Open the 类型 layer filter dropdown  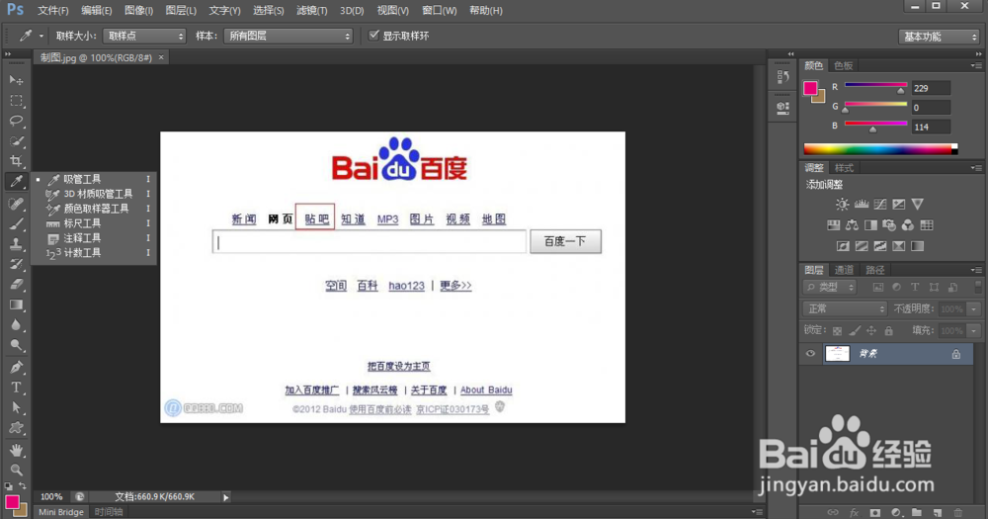coord(830,288)
